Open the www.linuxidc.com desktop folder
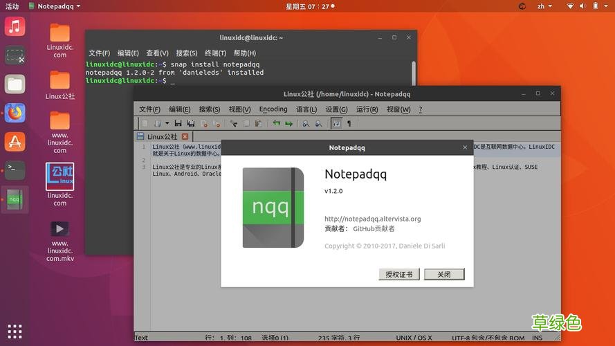The image size is (615, 346). (60, 133)
